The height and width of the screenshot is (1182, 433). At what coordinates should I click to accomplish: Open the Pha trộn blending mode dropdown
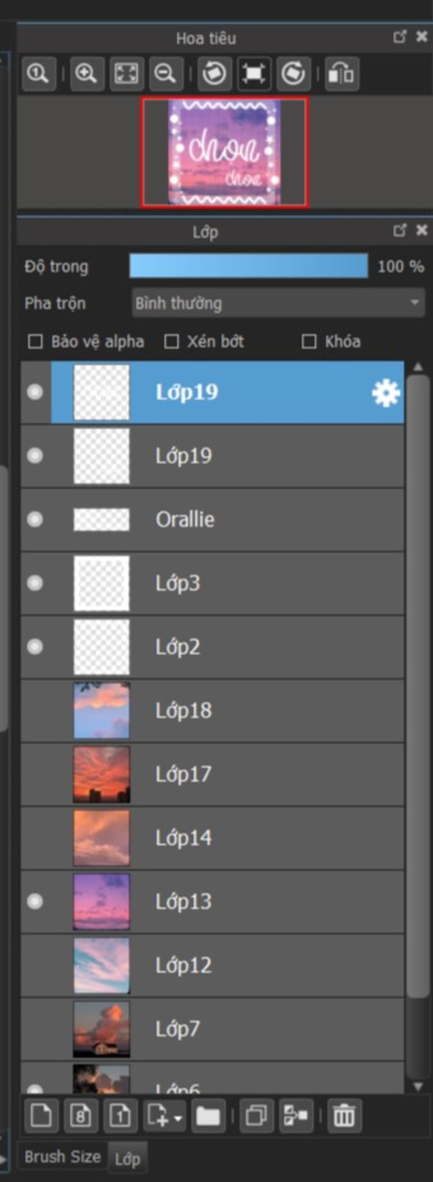[x=278, y=303]
